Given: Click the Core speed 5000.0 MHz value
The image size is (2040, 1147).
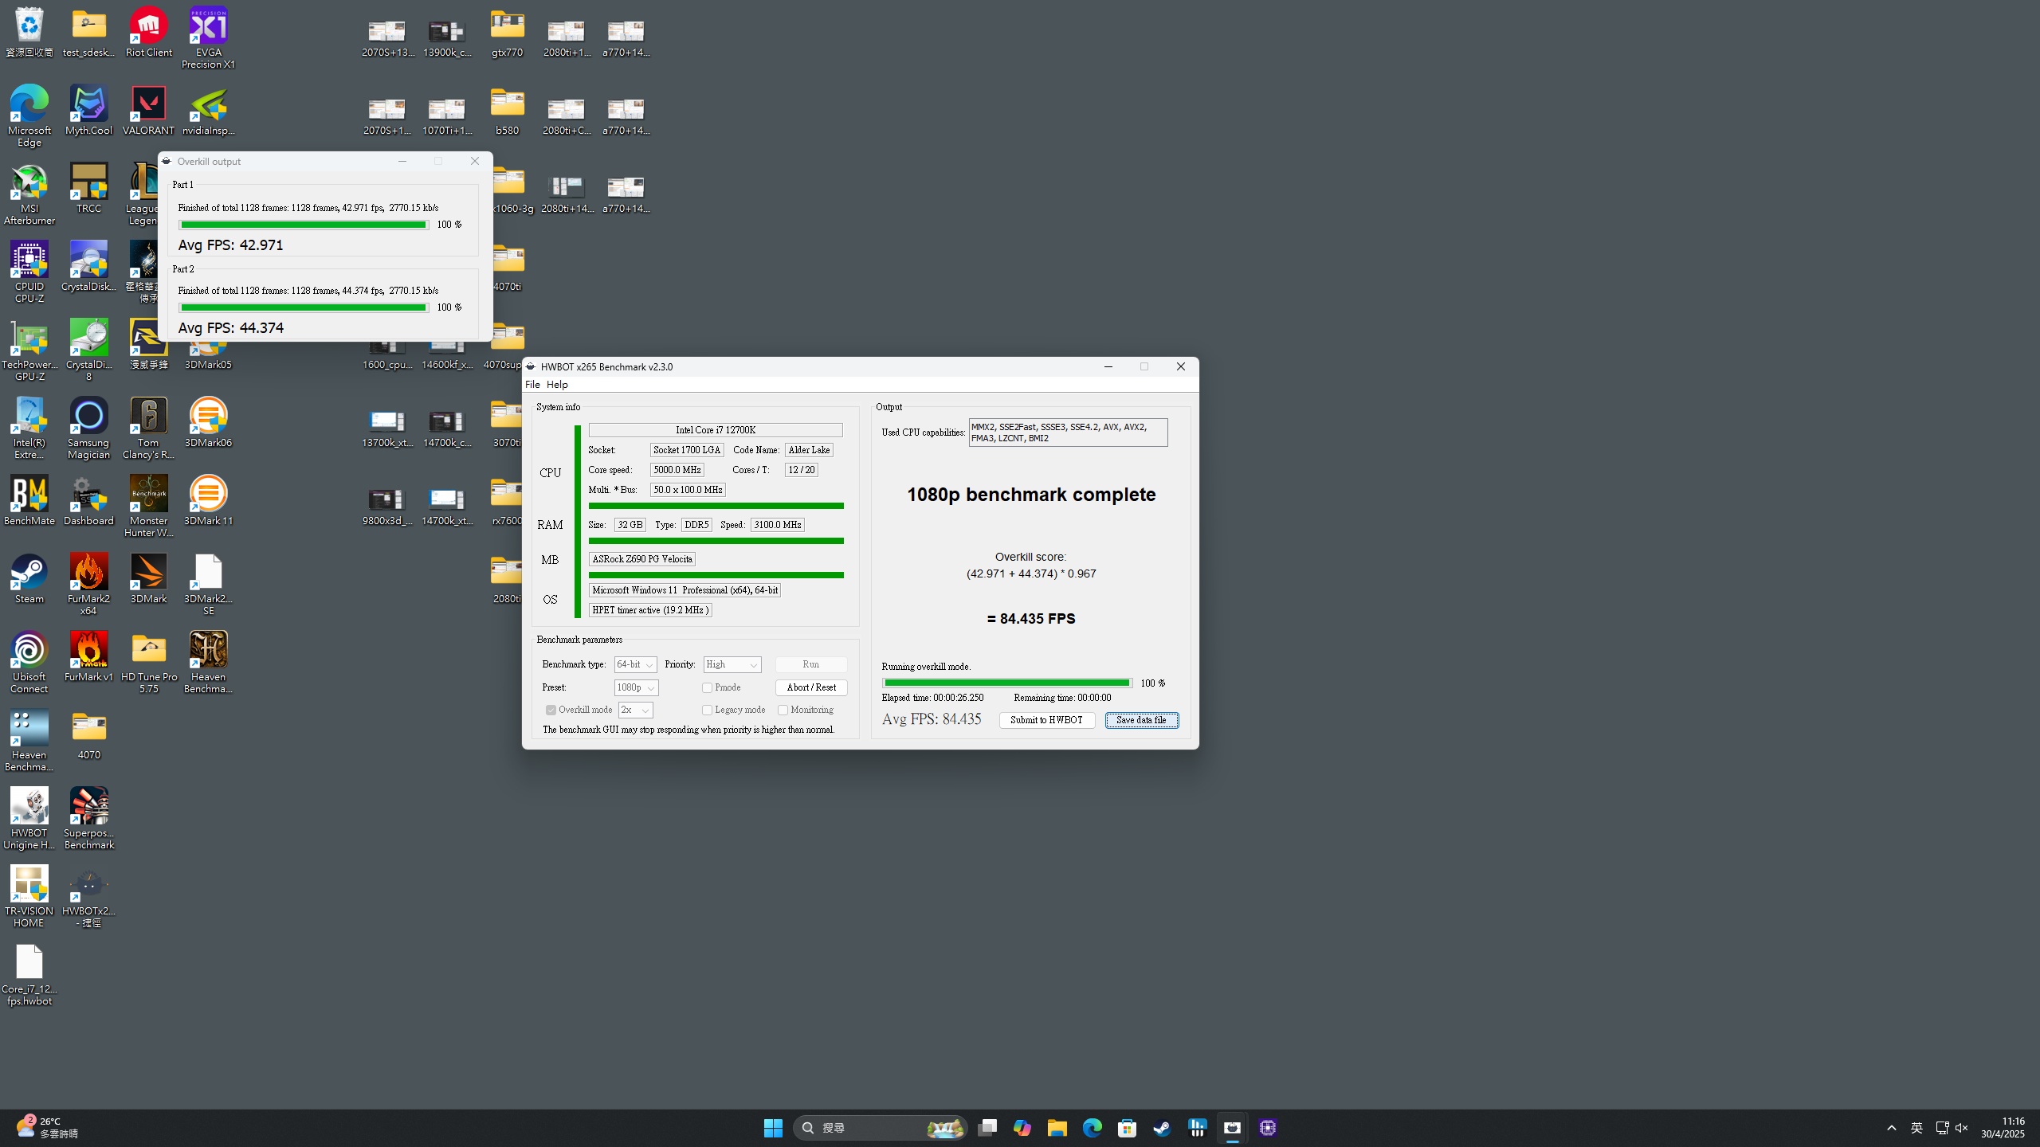Looking at the screenshot, I should [x=677, y=470].
